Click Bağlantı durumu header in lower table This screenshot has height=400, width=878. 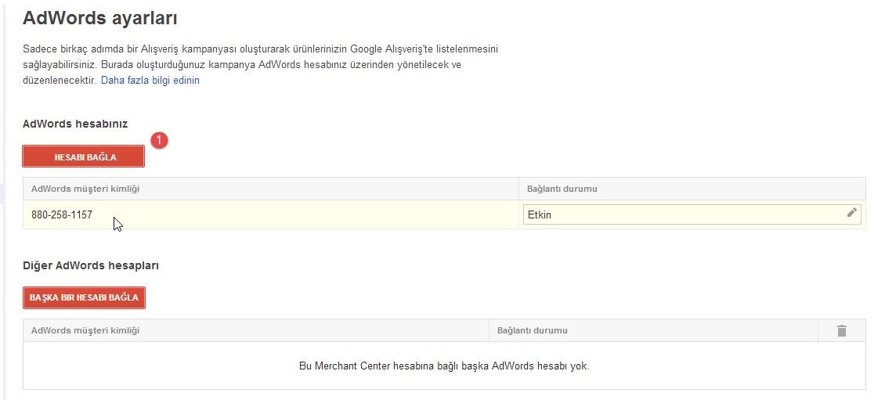(533, 330)
